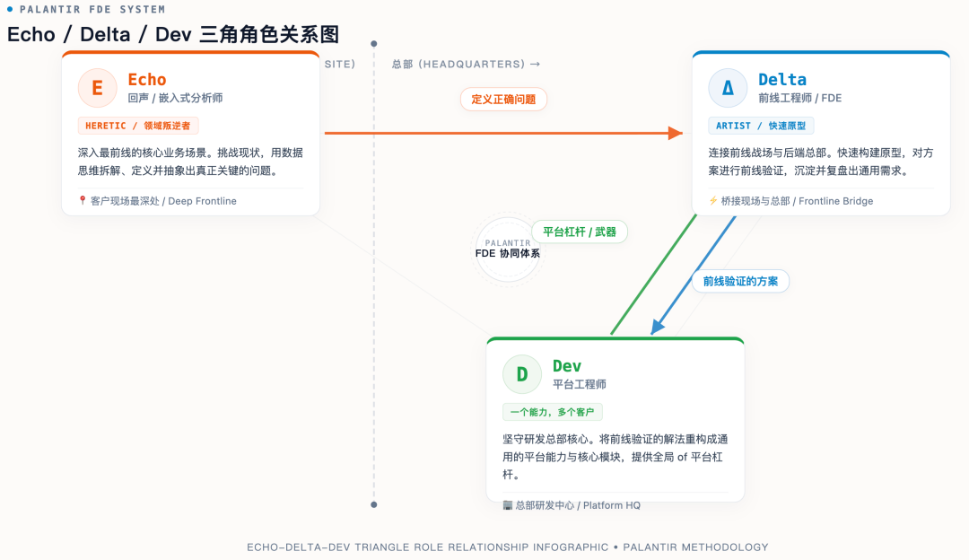This screenshot has height=560, width=969.
Task: Click the Echo 'E' avatar circle
Action: coord(98,88)
